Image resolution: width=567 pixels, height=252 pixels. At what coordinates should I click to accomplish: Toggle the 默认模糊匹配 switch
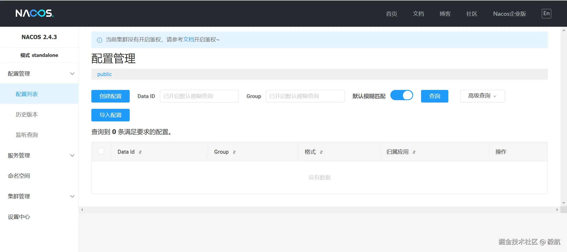[402, 95]
